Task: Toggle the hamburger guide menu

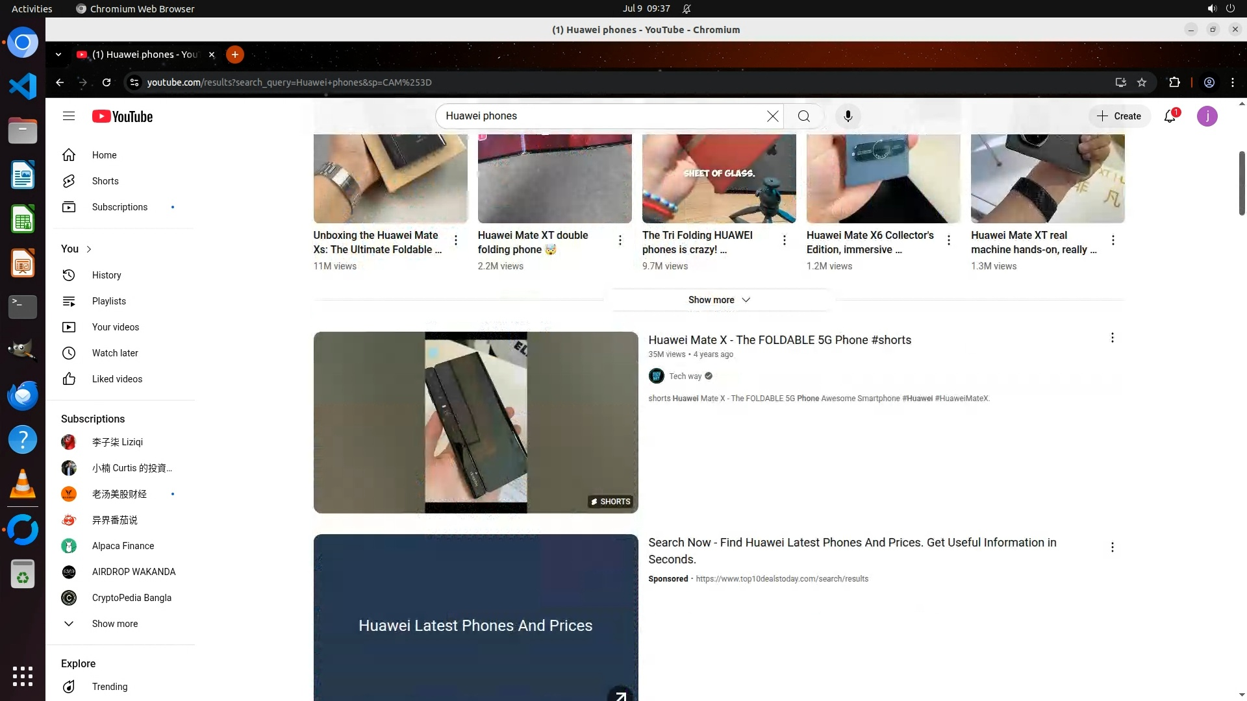Action: point(69,116)
